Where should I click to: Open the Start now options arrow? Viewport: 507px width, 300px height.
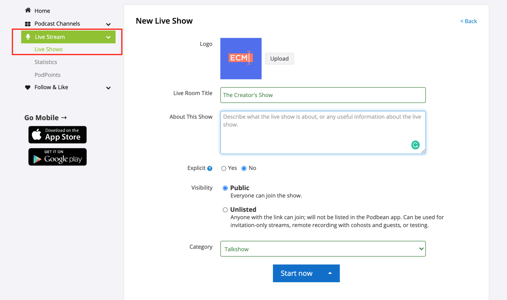(x=330, y=273)
